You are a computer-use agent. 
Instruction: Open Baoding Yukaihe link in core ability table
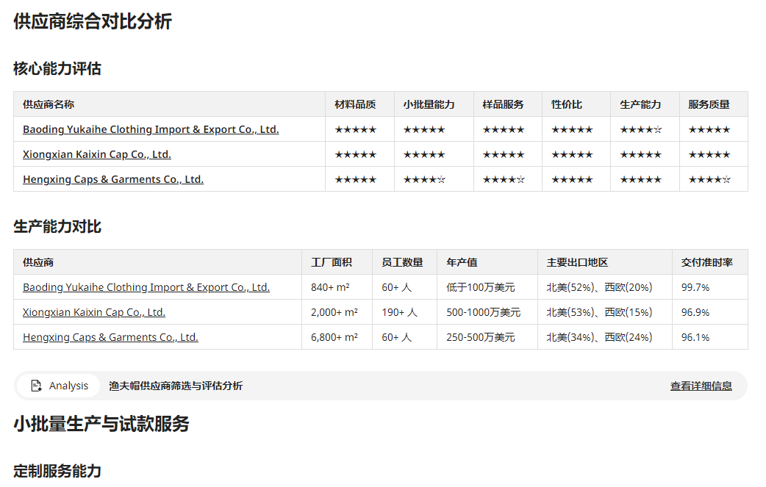[151, 129]
